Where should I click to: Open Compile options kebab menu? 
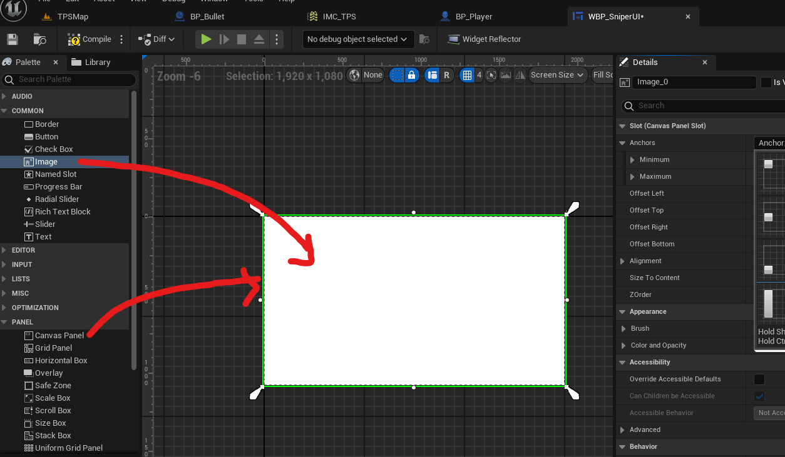point(122,39)
